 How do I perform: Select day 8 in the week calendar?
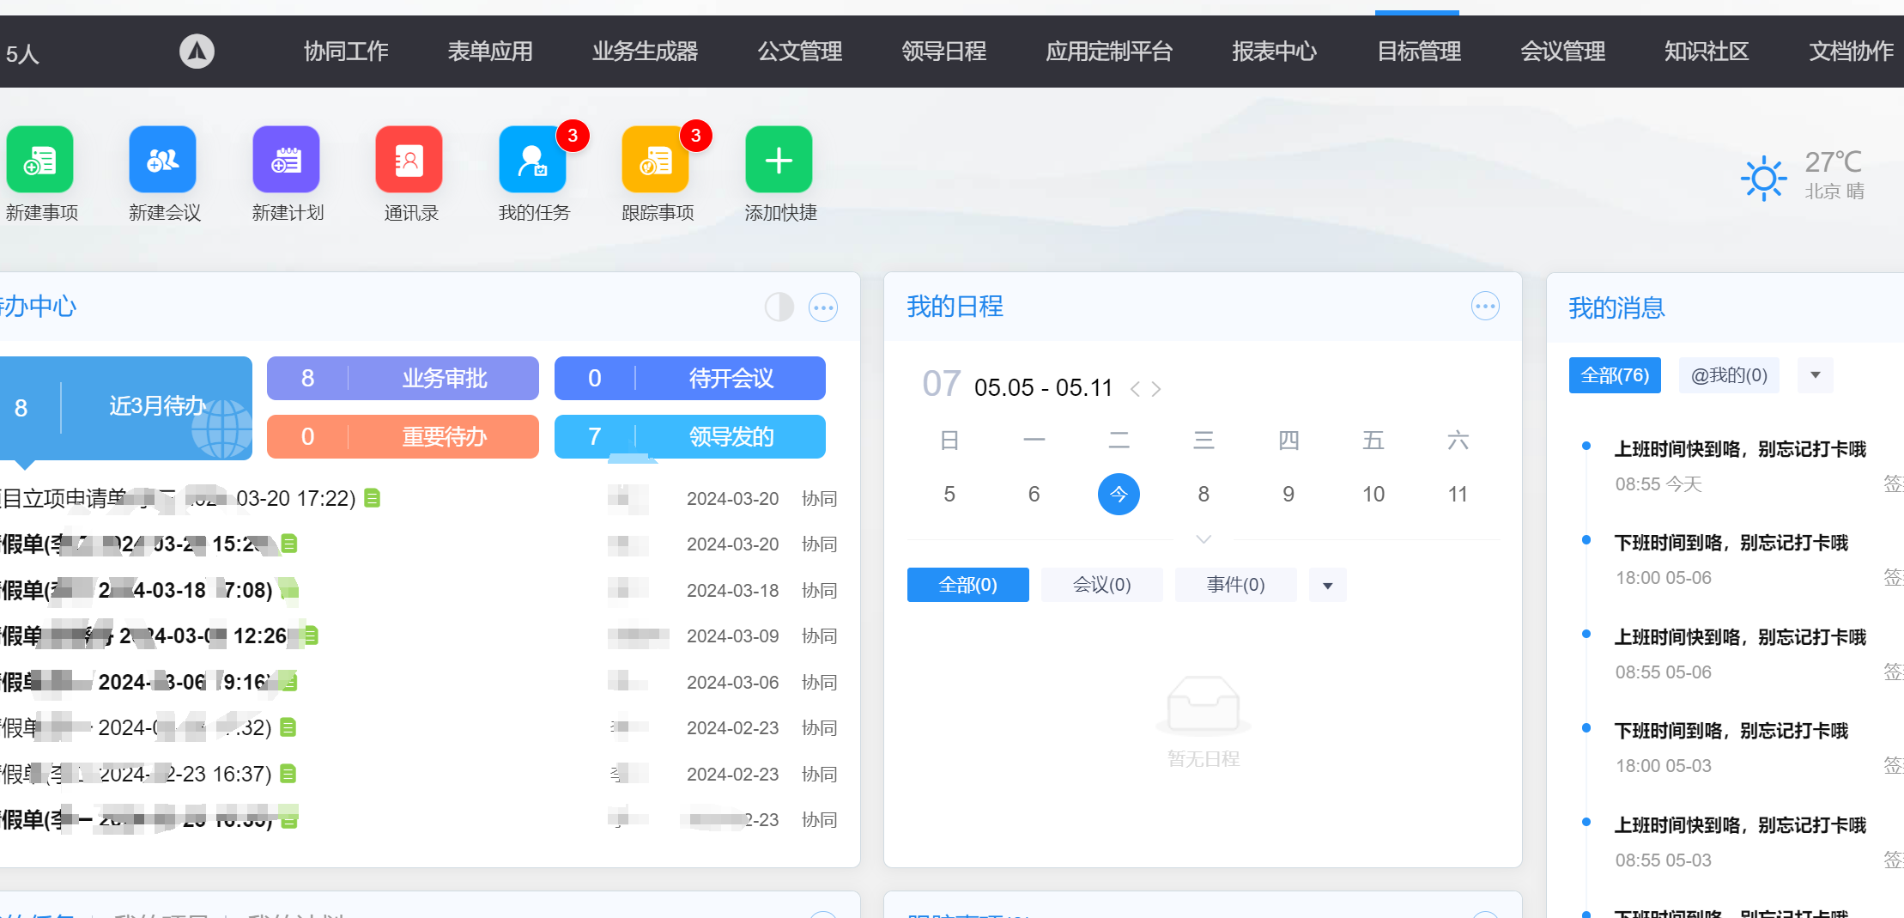[1204, 494]
